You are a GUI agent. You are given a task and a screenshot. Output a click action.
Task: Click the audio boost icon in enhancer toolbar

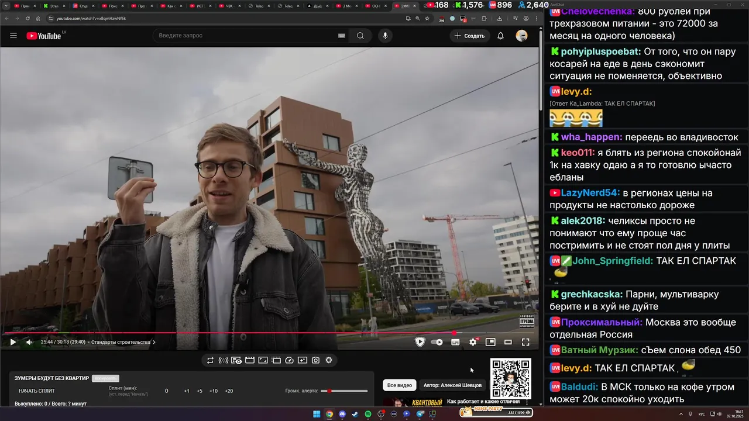tap(224, 360)
